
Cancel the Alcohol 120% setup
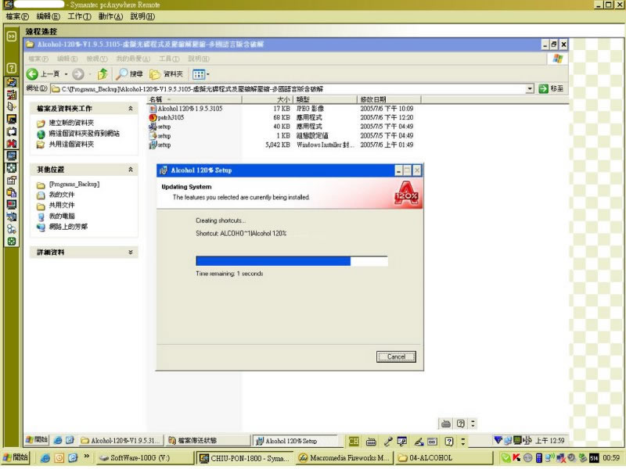[396, 357]
